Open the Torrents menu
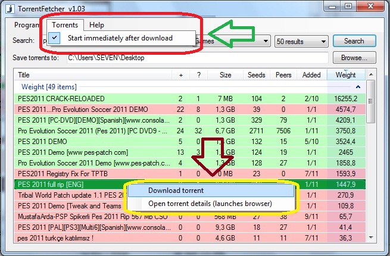Image resolution: width=390 pixels, height=256 pixels. click(65, 25)
